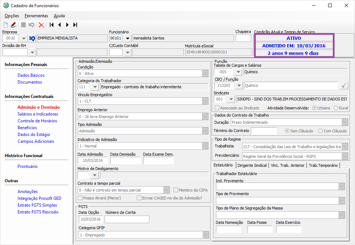
Task: Click the Undo arrow toolbar icon
Action: tap(32, 25)
